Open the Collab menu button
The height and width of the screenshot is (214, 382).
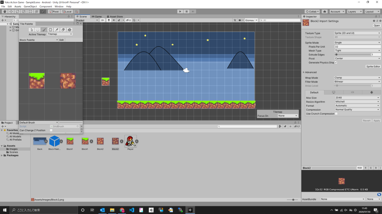312,12
